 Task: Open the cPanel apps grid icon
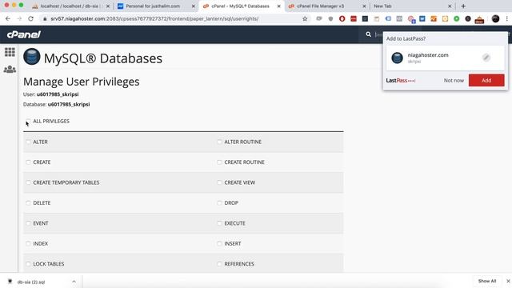coord(10,52)
